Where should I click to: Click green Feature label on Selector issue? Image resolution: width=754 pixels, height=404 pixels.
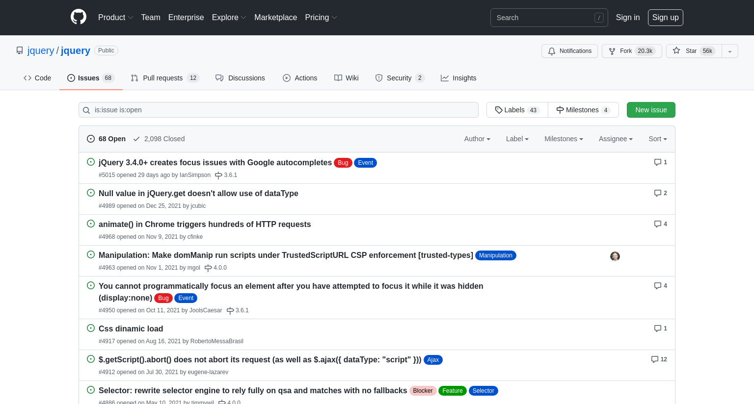(452, 391)
